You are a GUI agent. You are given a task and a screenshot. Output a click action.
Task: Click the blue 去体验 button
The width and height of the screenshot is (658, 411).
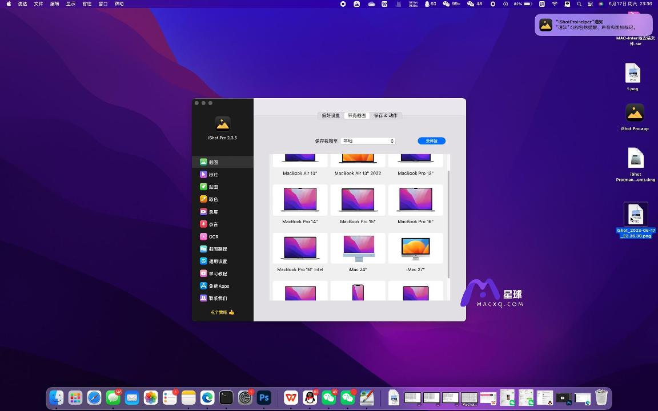[x=431, y=141]
